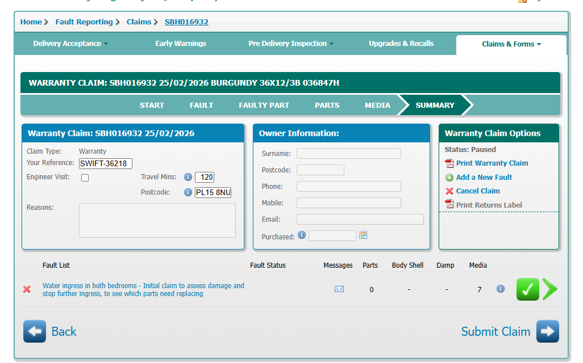Click the green chevron next to the fault
This screenshot has width=583, height=363.
click(x=550, y=289)
